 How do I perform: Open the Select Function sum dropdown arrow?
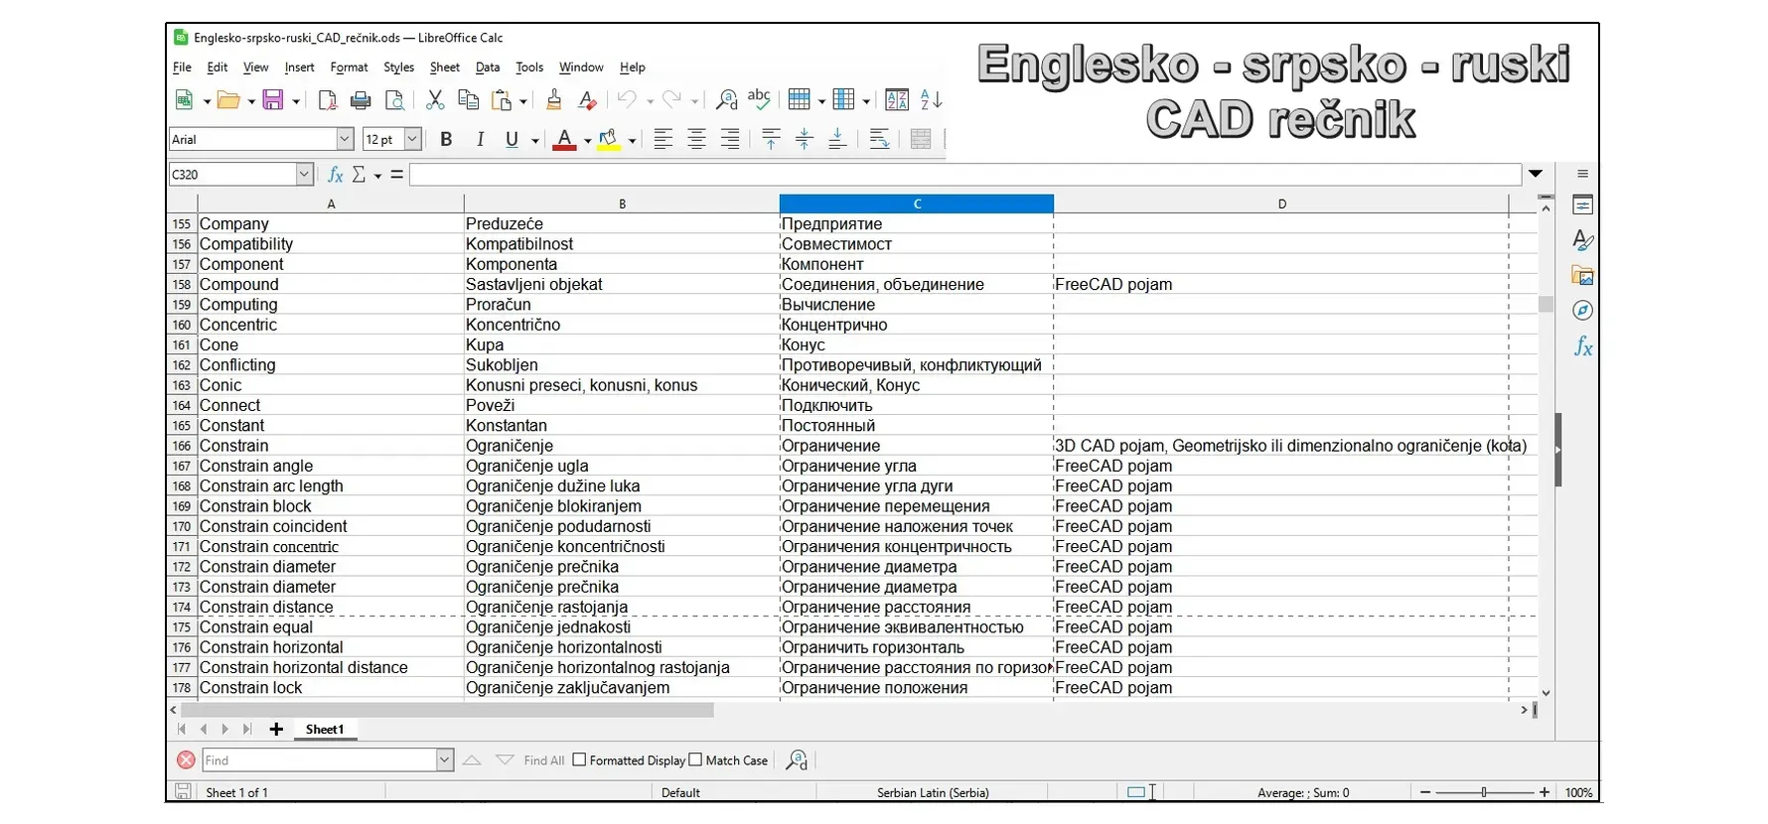(x=378, y=176)
